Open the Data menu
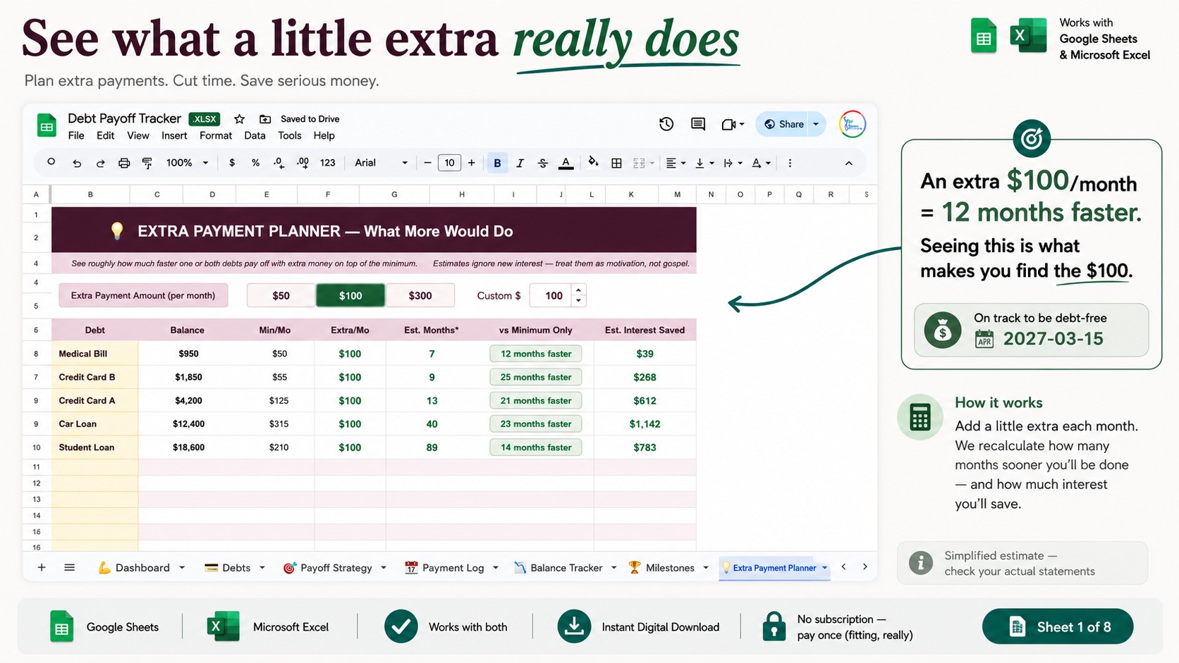1179x663 pixels. point(255,135)
